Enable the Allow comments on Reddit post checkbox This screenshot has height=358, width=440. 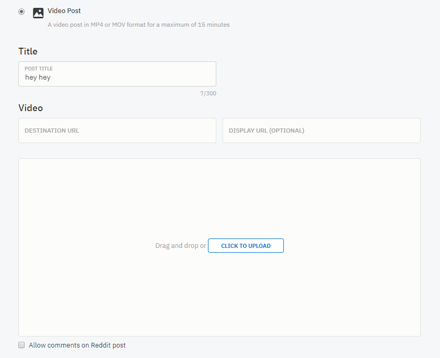[x=21, y=345]
